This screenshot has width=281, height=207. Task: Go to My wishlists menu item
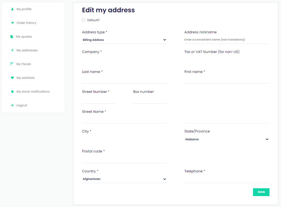click(x=26, y=78)
